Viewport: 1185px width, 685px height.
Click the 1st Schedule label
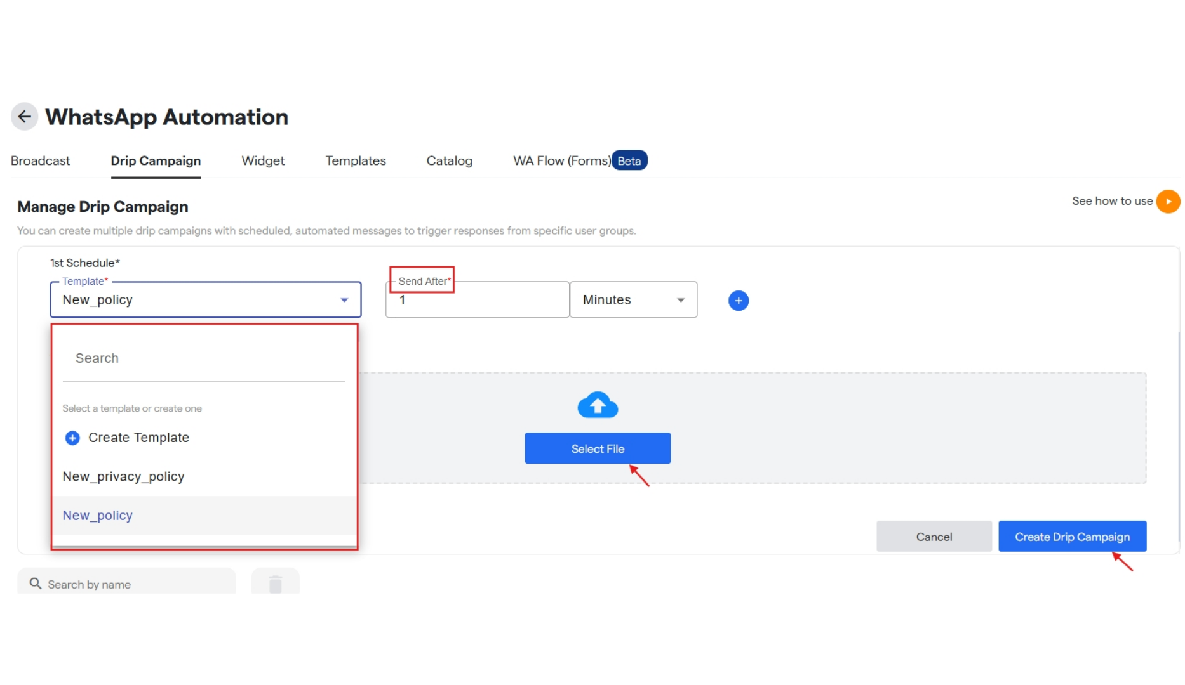[x=85, y=263]
